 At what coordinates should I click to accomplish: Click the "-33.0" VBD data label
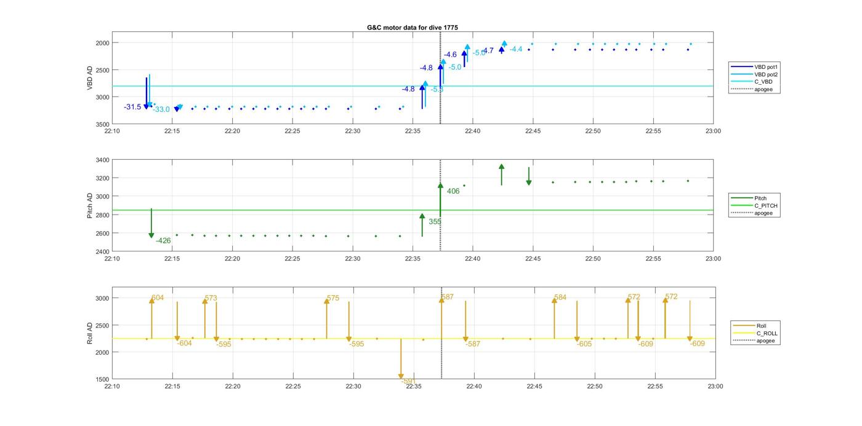coord(161,109)
